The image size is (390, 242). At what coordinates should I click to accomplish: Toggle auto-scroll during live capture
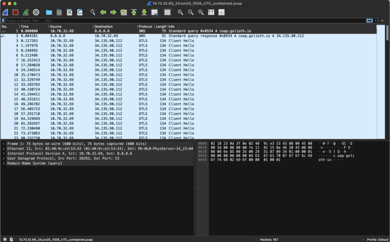point(155,12)
